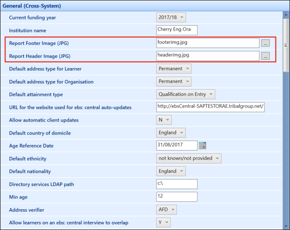Expand the Default attainment type dropdown
Screen dimensions: 290x230
(x=186, y=94)
